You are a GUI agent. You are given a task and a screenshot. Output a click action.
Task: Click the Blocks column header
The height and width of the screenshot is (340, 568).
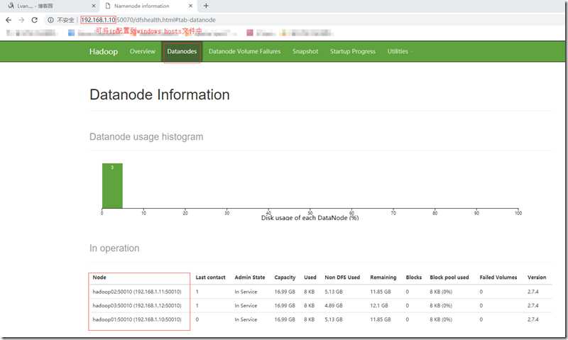click(x=414, y=278)
